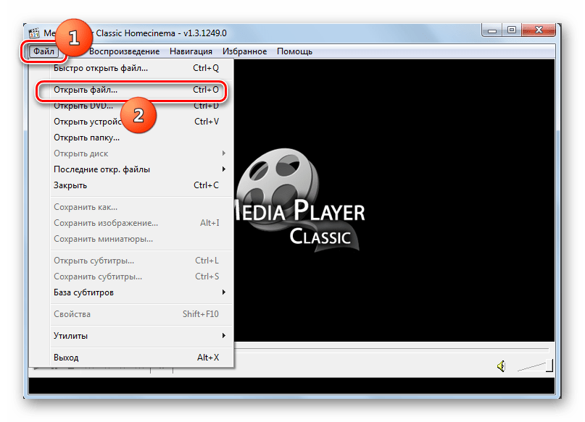Click the playback seek bar
The width and height of the screenshot is (585, 422).
click(x=391, y=350)
